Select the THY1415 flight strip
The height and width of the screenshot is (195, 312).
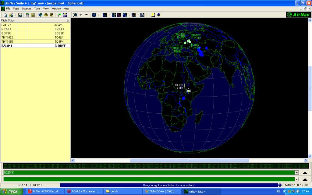35,41
